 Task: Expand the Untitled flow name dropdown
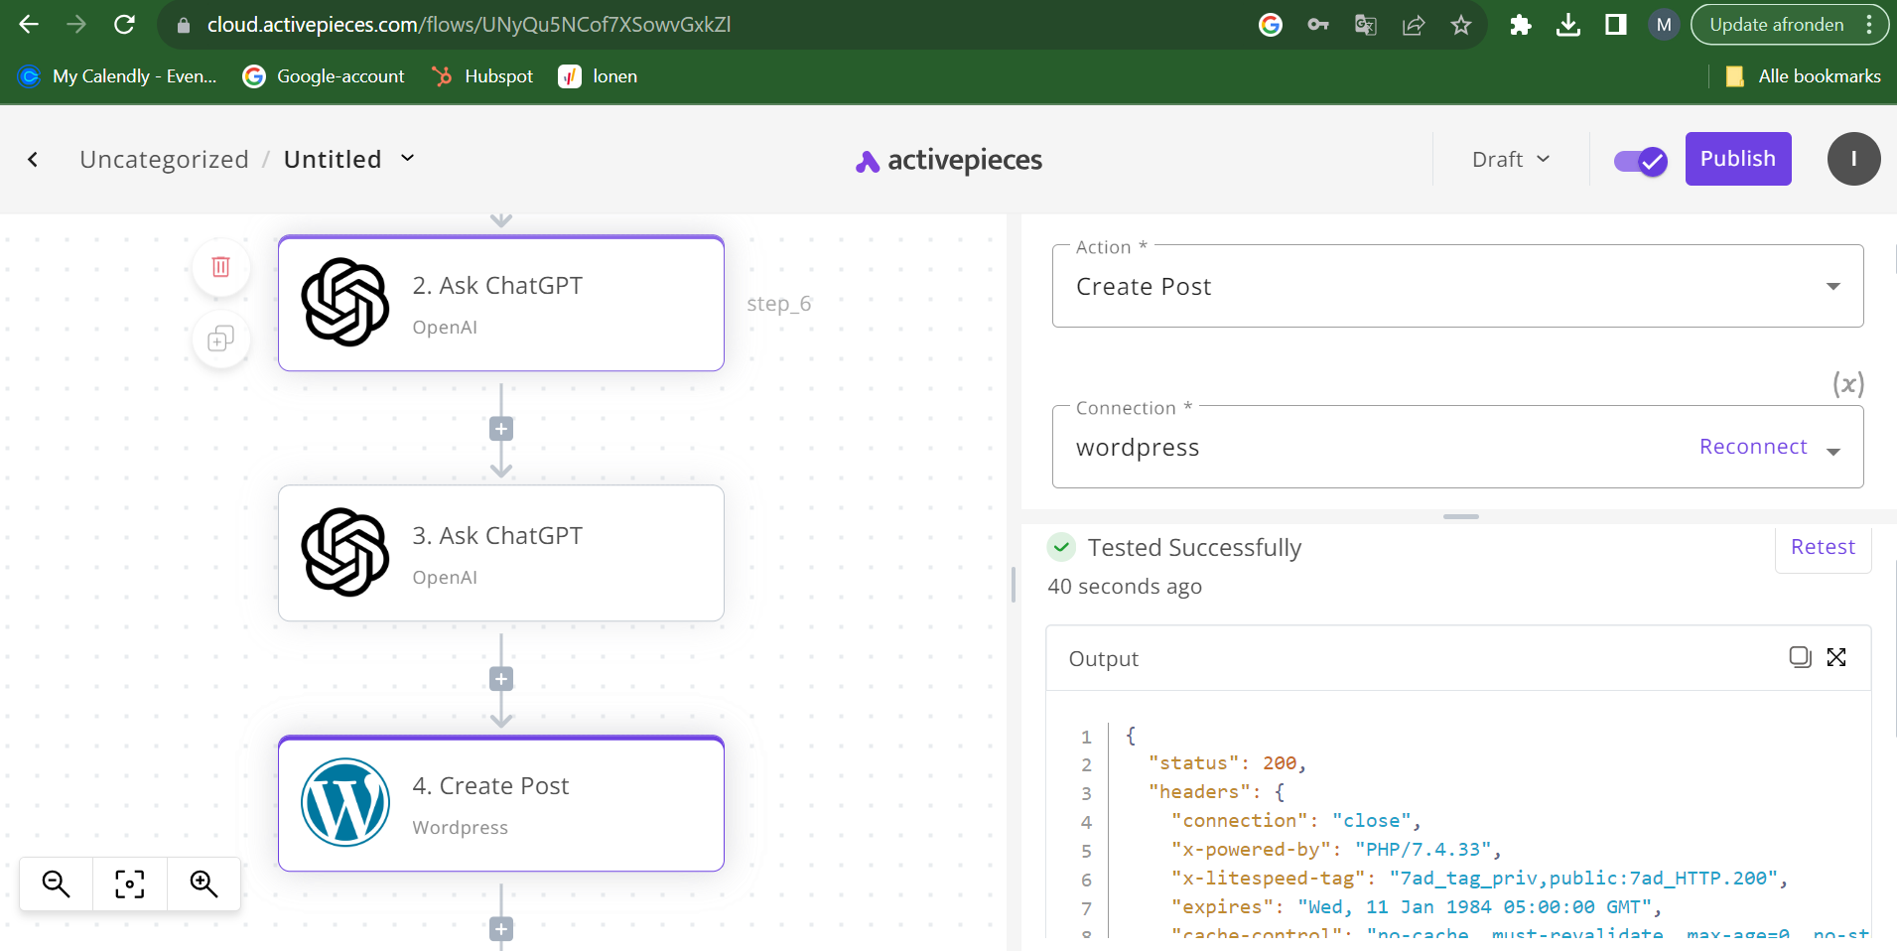click(407, 158)
